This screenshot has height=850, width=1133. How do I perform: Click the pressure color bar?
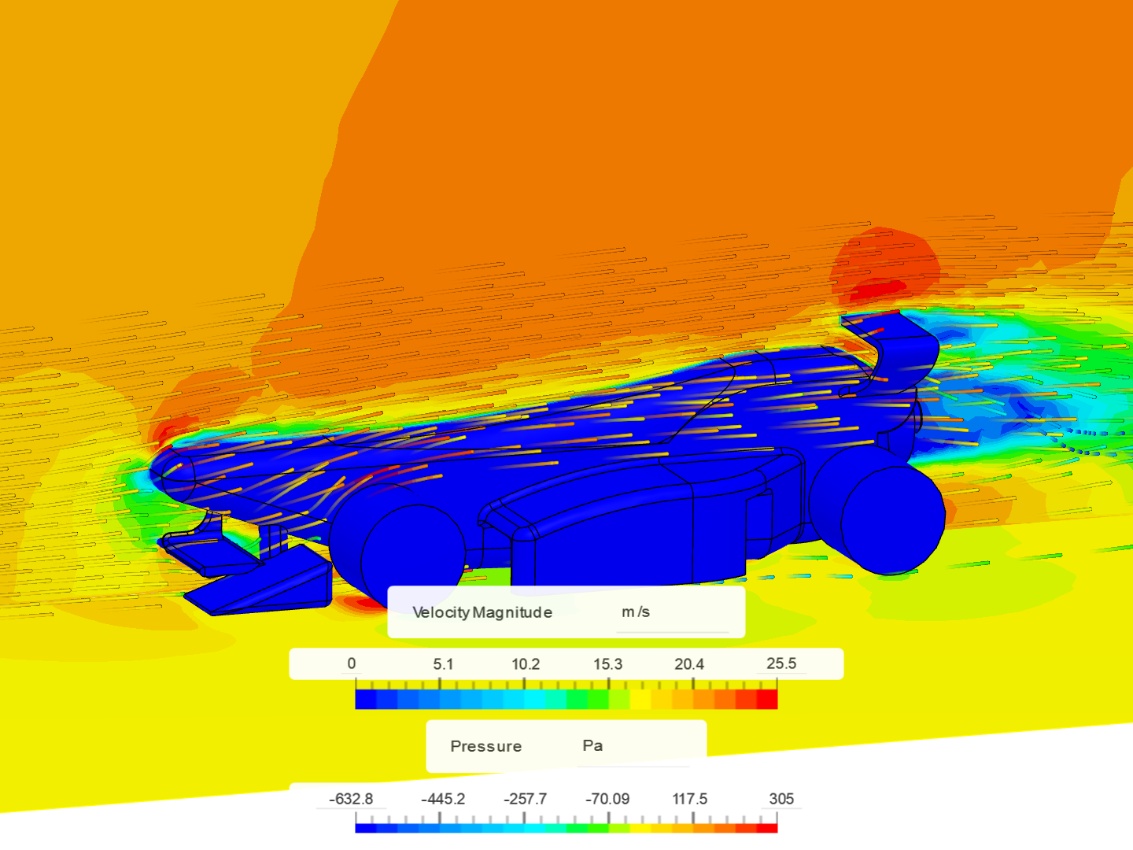coord(566,827)
